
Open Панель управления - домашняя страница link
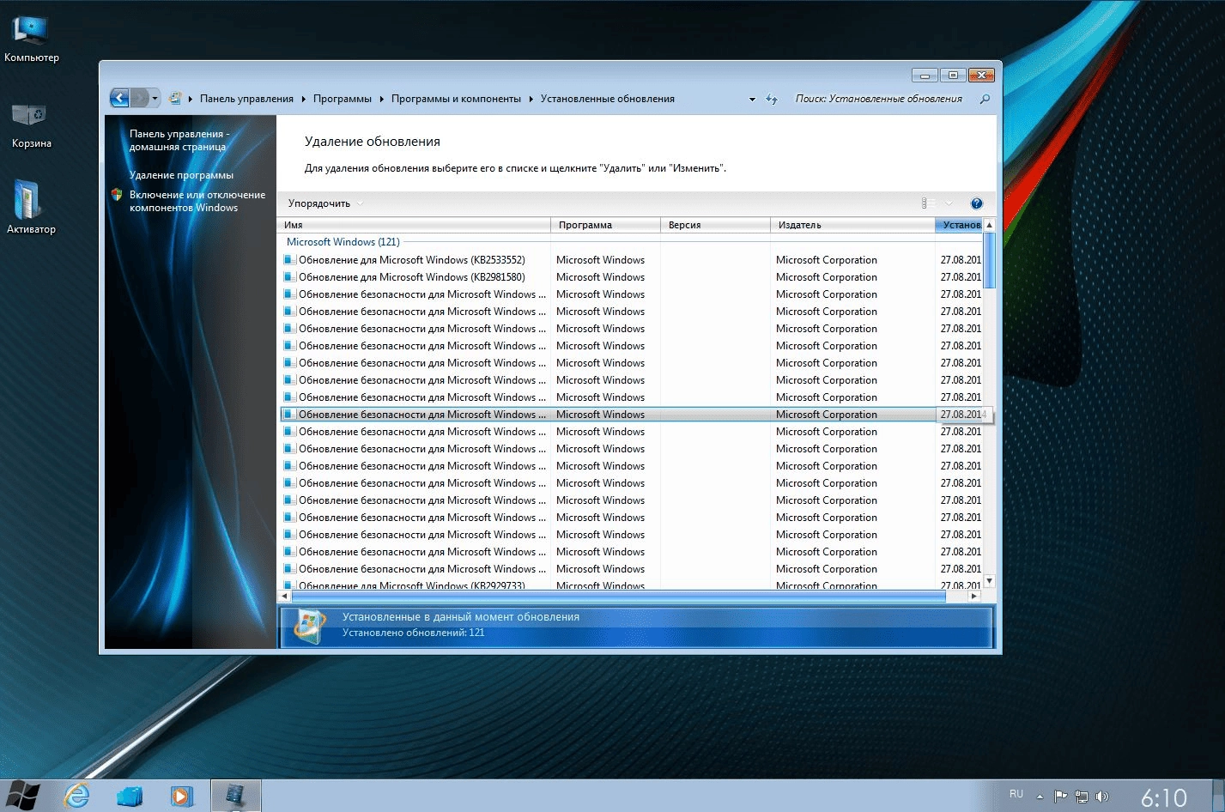(179, 140)
